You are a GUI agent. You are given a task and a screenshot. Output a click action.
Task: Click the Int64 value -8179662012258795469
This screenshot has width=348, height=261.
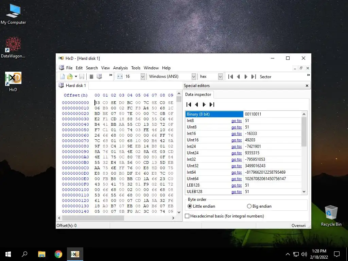(x=265, y=172)
